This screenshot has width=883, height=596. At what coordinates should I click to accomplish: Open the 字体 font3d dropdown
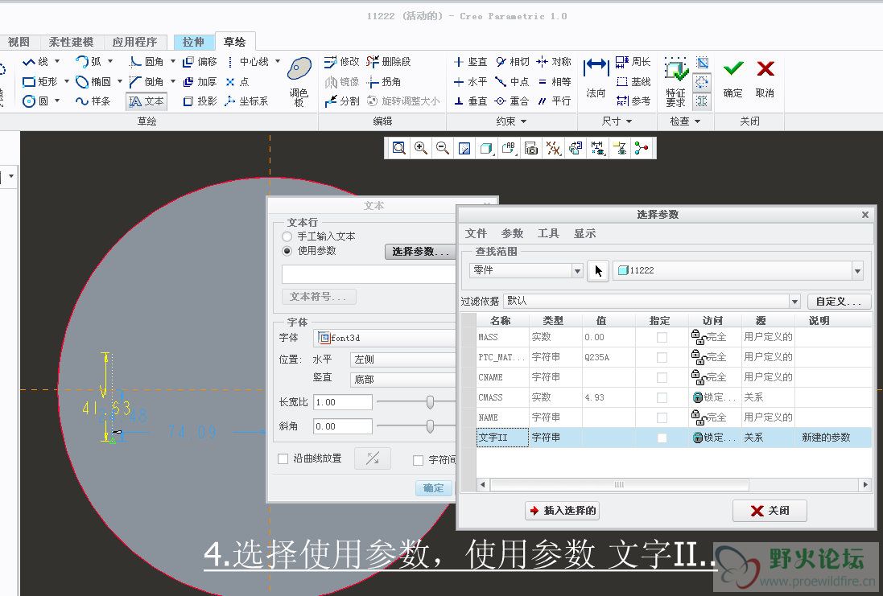[385, 338]
